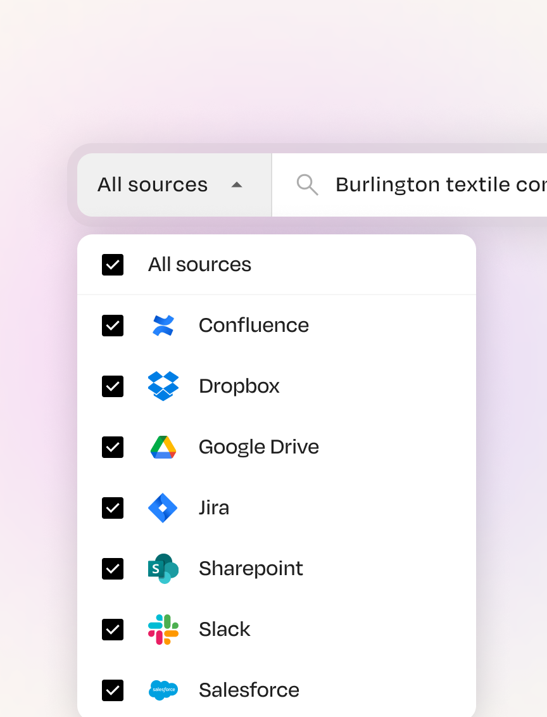The width and height of the screenshot is (547, 717).
Task: Click the Jira logo icon
Action: tap(163, 508)
